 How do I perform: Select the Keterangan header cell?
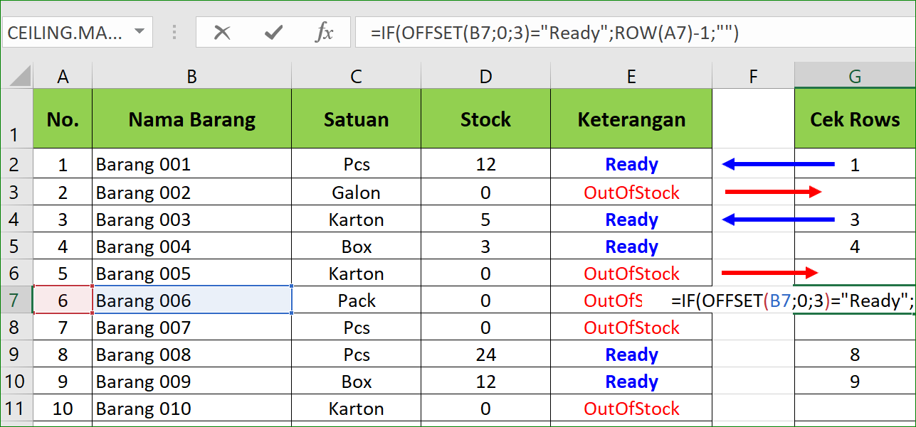point(631,119)
